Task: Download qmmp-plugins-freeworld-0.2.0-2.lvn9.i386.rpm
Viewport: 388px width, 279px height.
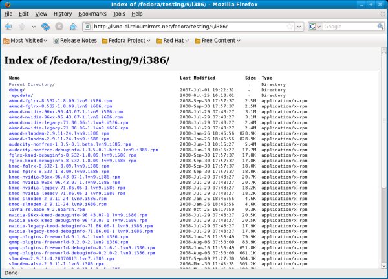Action: (69, 242)
